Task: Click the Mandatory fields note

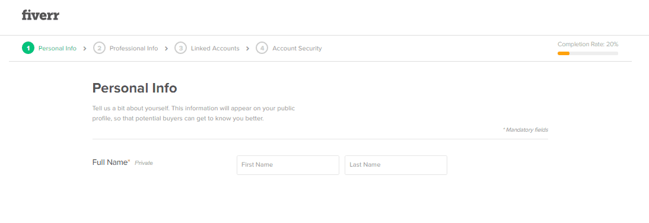Action: click(526, 130)
